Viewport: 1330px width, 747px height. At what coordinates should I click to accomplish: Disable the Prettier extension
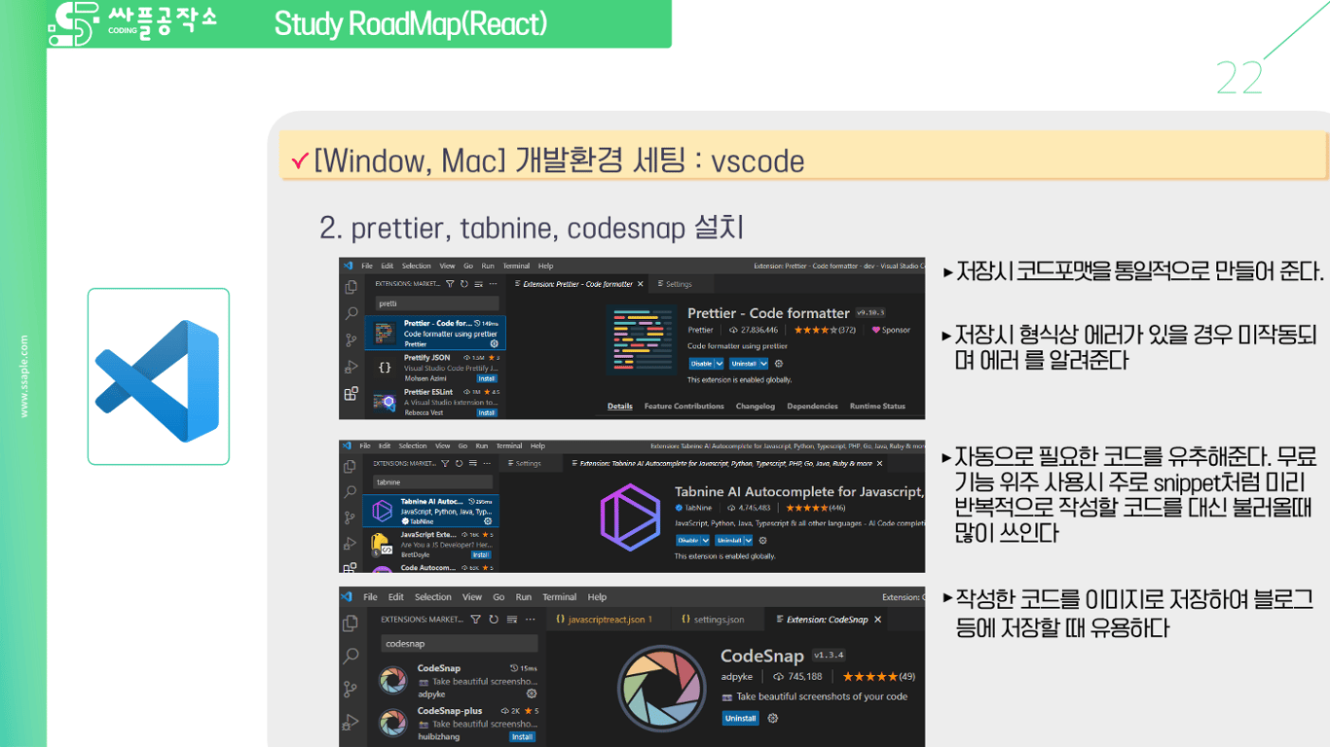click(702, 364)
